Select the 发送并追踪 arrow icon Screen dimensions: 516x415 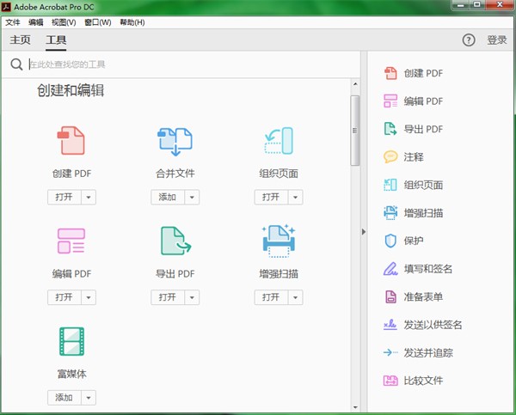click(x=390, y=352)
